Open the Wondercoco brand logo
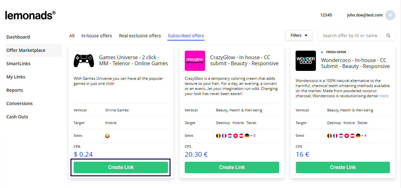The width and height of the screenshot is (401, 188). click(x=305, y=61)
